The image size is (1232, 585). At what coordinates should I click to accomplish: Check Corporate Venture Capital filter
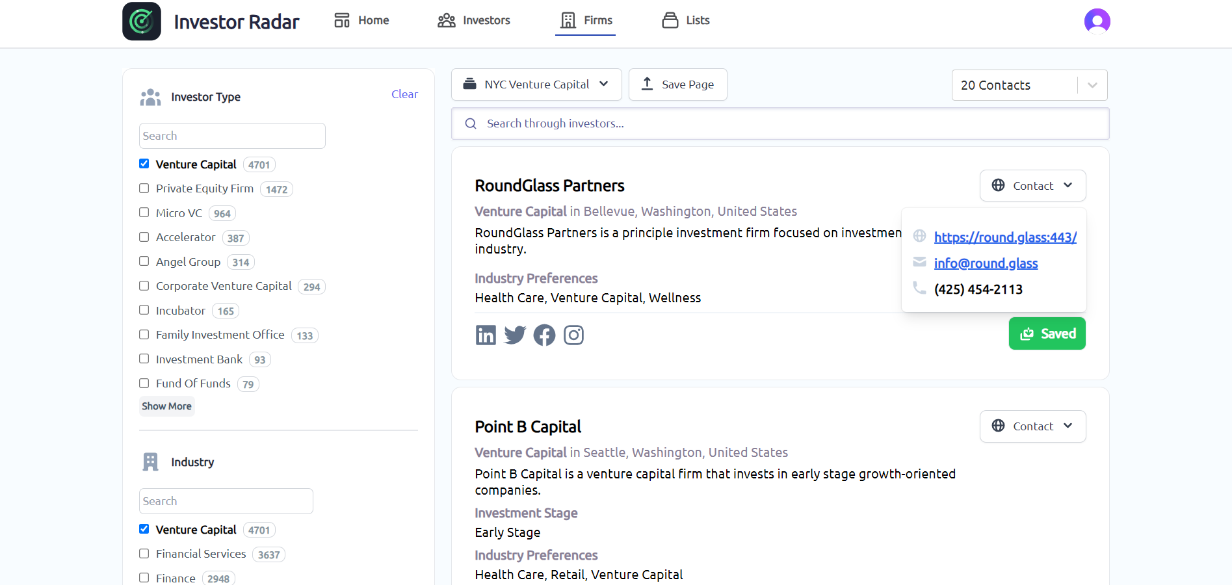pos(144,286)
